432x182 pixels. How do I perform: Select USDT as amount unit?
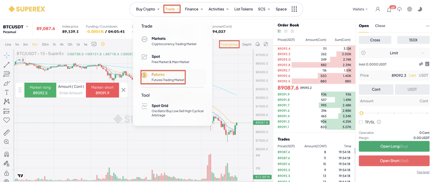412,89
